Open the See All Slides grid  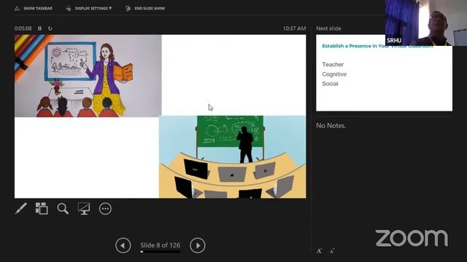click(x=42, y=209)
